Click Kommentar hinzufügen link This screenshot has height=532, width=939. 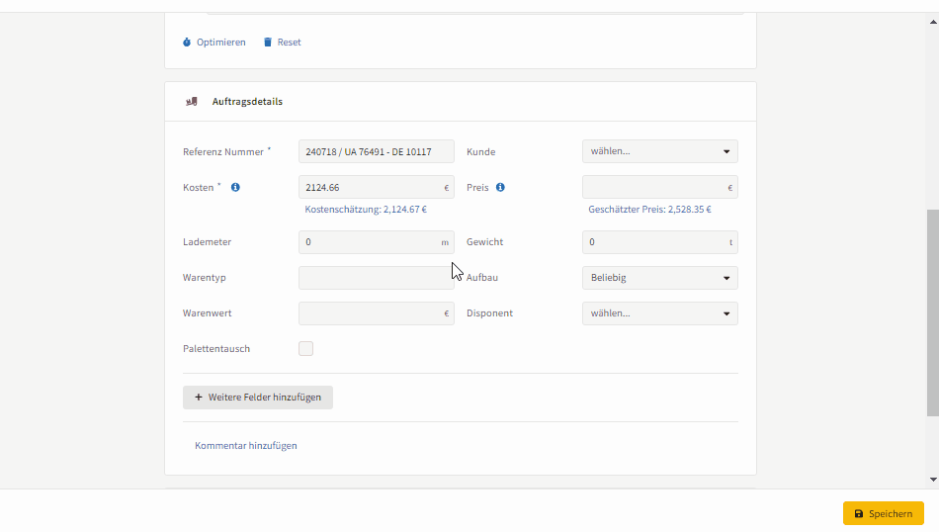point(245,445)
